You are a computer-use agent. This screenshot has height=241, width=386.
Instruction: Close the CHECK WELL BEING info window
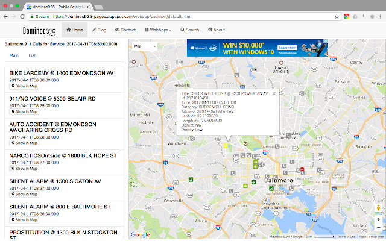tap(274, 93)
